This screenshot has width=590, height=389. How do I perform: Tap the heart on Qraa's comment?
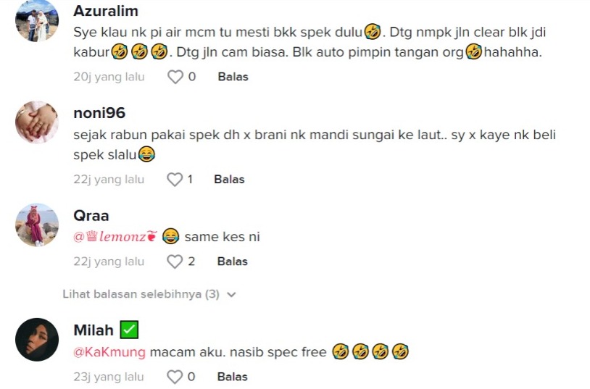point(175,262)
